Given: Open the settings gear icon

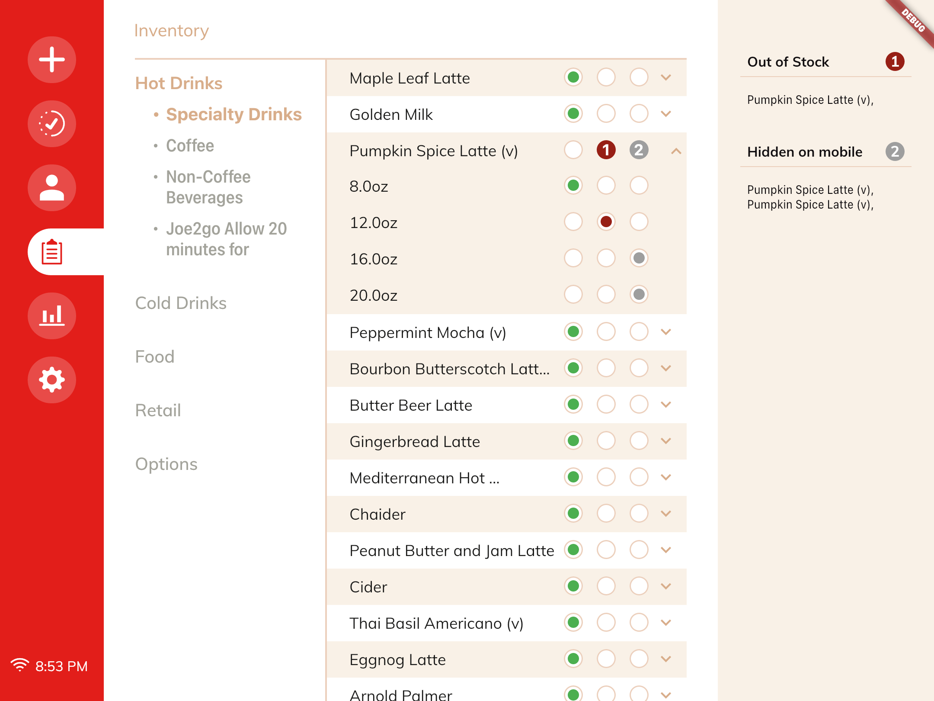Looking at the screenshot, I should tap(52, 380).
